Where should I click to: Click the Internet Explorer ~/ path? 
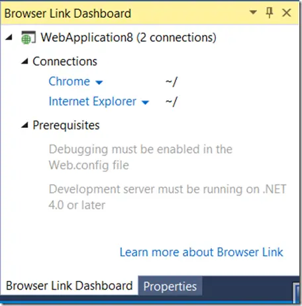click(172, 102)
